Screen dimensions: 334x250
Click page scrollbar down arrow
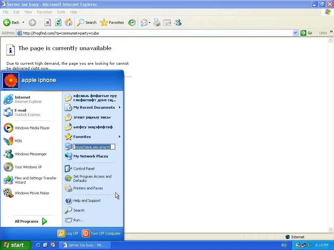(331, 229)
